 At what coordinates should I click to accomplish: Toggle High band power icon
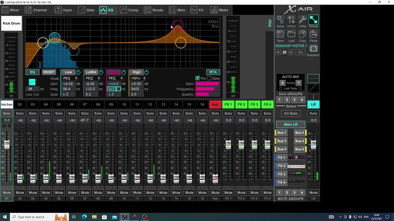coord(147,72)
